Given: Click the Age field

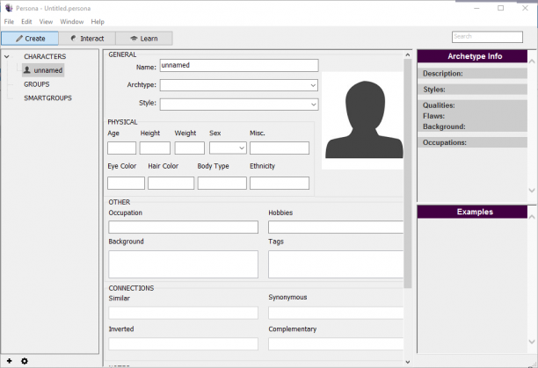Looking at the screenshot, I should (x=122, y=148).
